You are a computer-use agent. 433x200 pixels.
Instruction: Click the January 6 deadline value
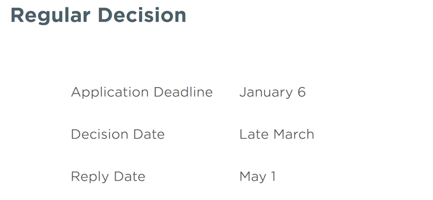(x=272, y=92)
